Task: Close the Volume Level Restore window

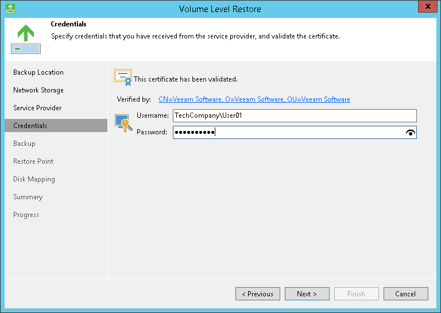Action: point(425,8)
